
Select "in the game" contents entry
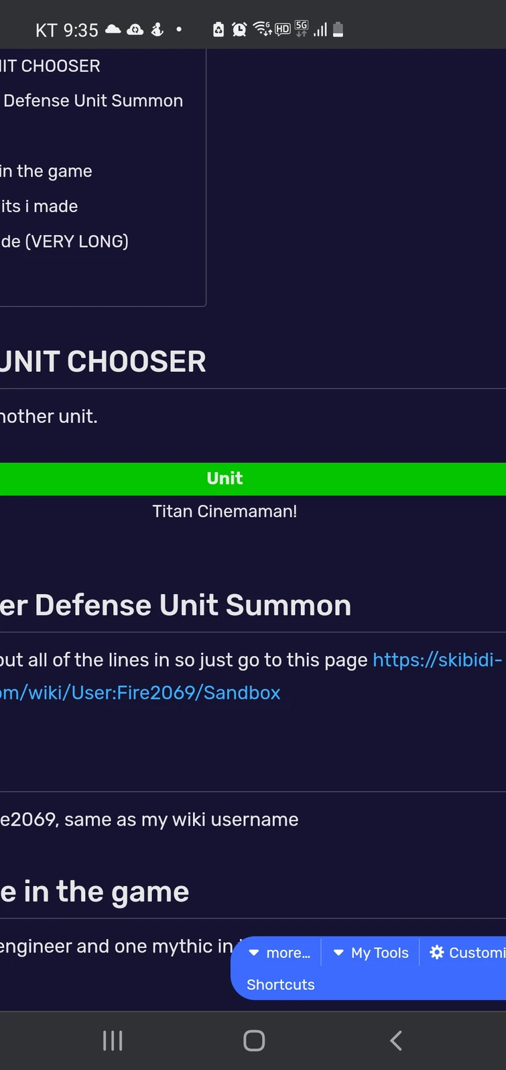[46, 171]
